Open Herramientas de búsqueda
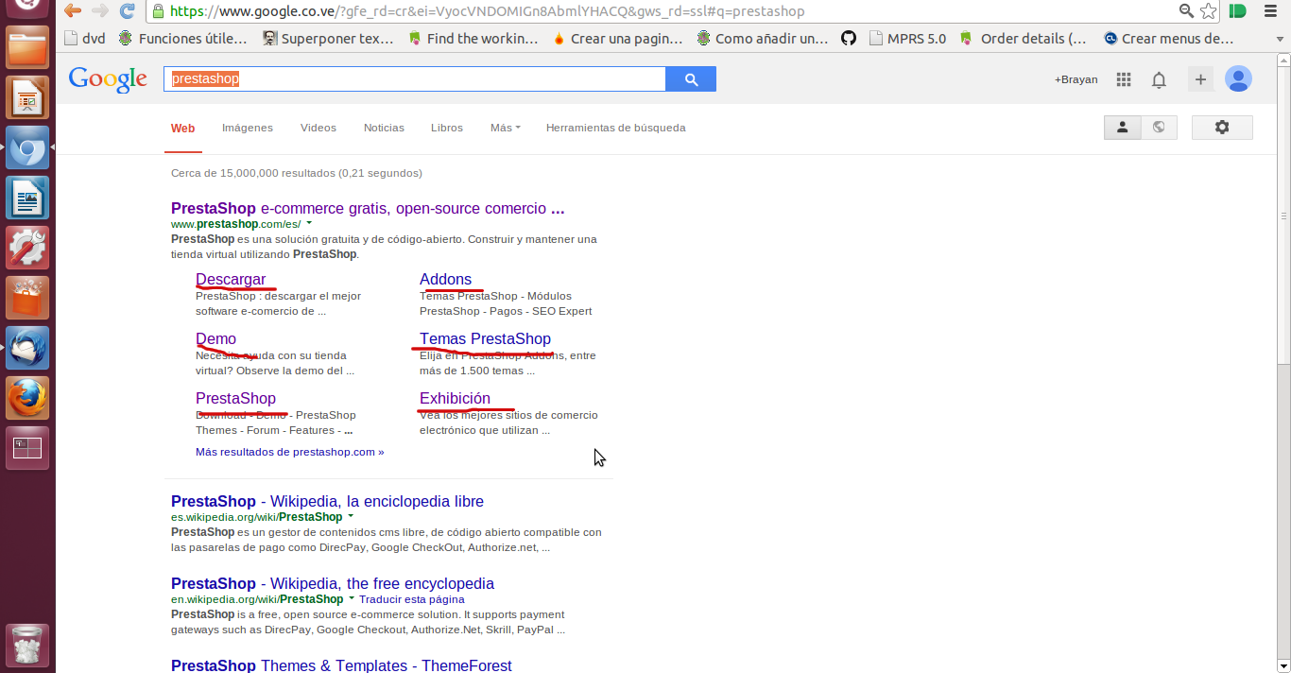 tap(616, 128)
